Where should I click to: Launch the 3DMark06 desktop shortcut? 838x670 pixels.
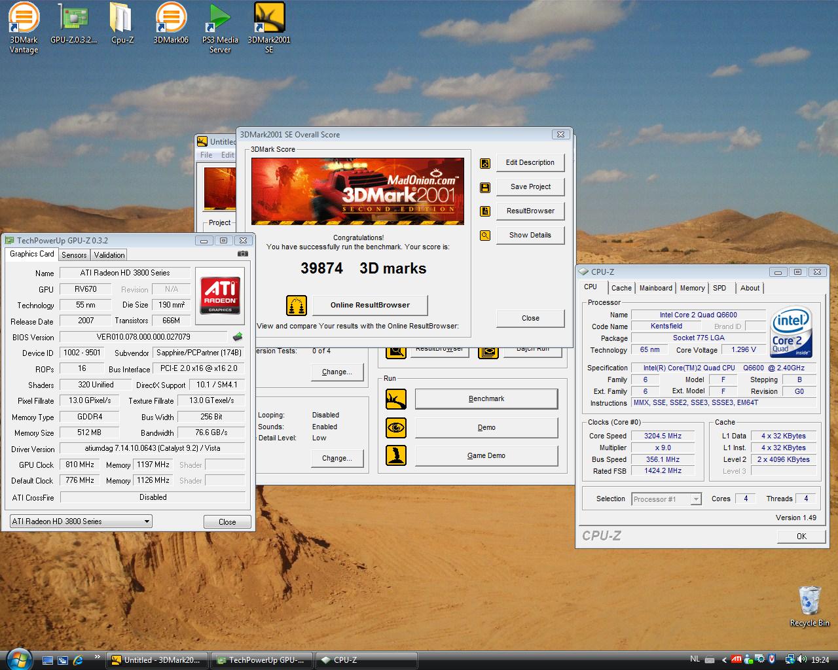tap(171, 23)
